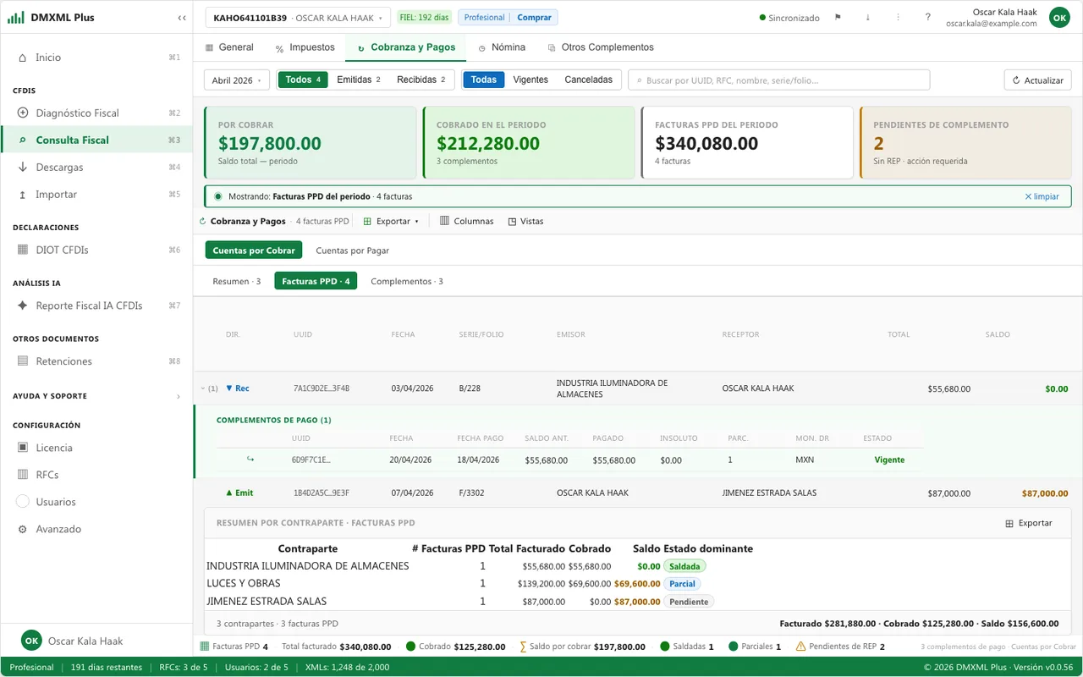Click the Exportar button in Resumen por Contraparte
The image size is (1083, 677).
point(1029,523)
